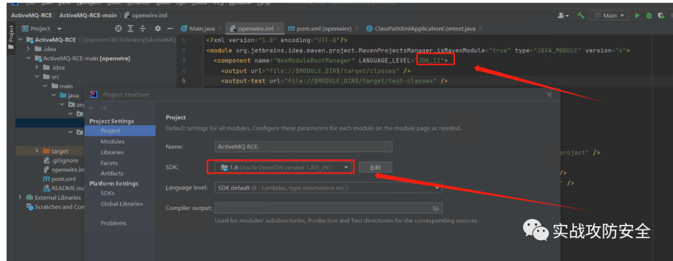Click ActiveMQ-RCE breadcrumb in navigation bar
Viewport: 673px width, 261px height.
tap(31, 16)
